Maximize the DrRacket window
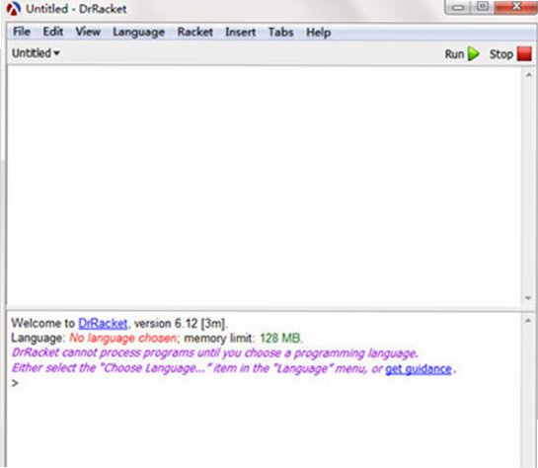 [x=483, y=7]
